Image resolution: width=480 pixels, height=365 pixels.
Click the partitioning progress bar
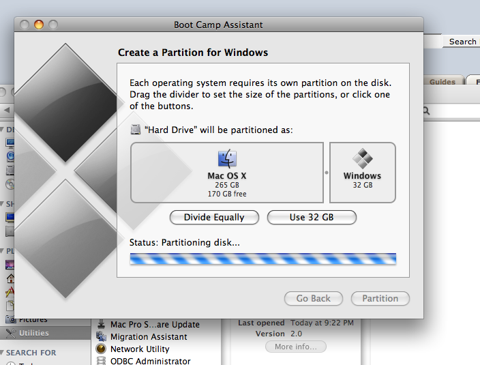(263, 259)
